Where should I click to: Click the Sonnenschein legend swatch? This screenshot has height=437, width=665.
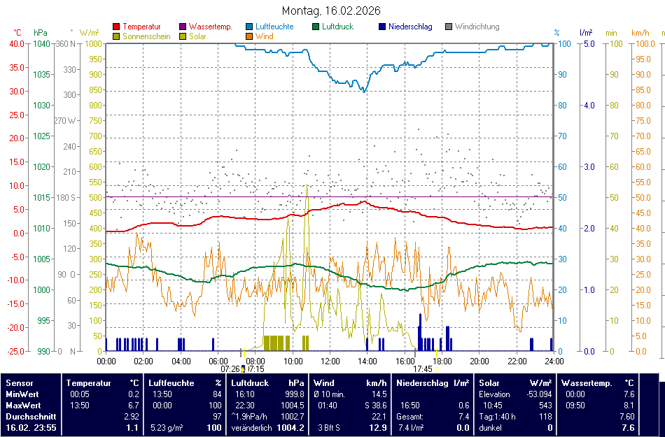116,36
